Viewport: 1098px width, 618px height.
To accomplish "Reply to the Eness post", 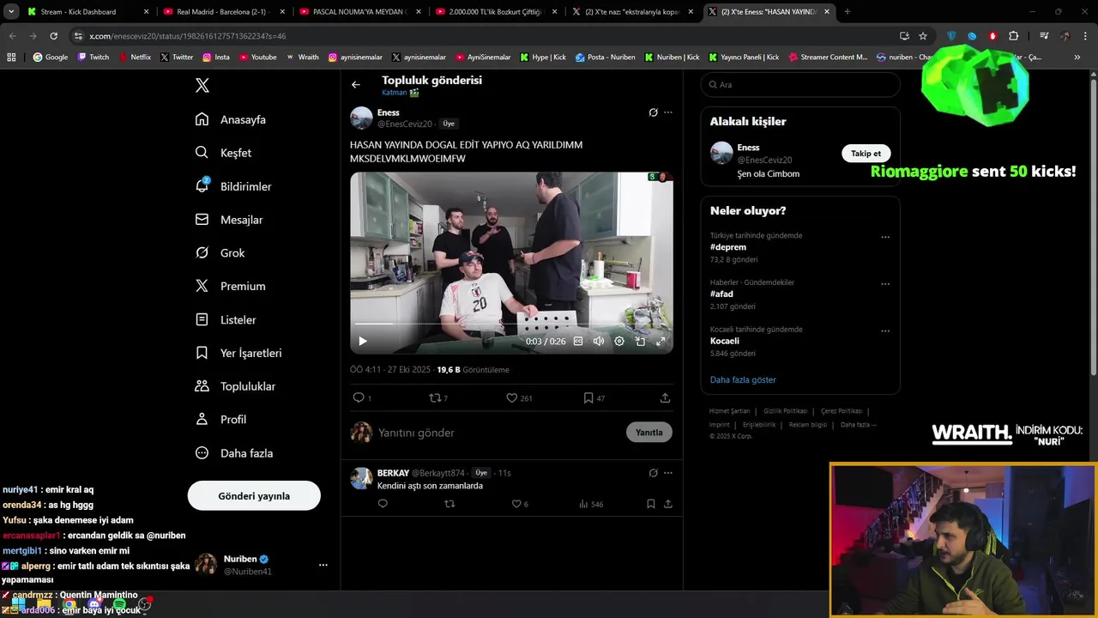I will pos(362,398).
